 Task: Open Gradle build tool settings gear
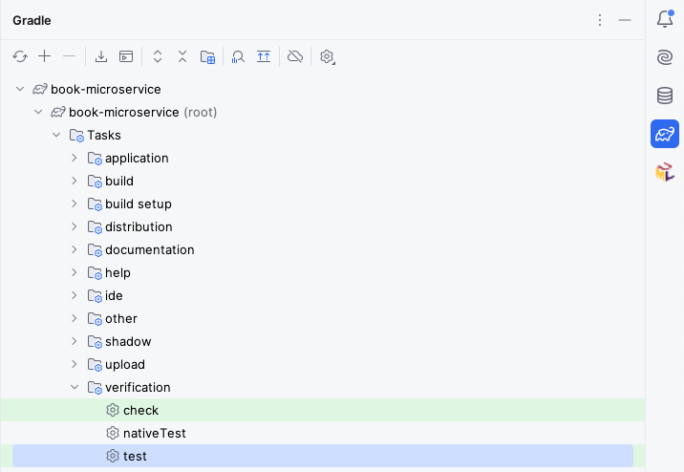[327, 56]
